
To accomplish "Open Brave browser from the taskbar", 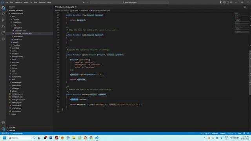I will click(85, 138).
